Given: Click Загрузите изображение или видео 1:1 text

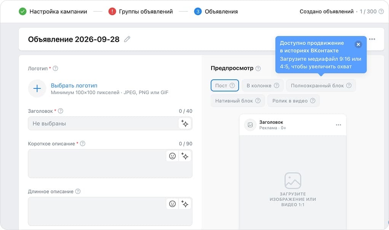Looking at the screenshot, I should tap(293, 199).
